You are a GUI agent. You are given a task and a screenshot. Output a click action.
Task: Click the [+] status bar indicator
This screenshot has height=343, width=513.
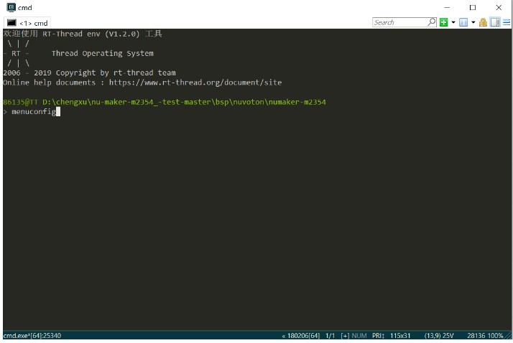coord(345,336)
